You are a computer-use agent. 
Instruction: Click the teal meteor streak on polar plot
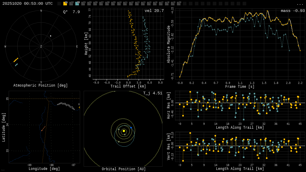tap(16, 65)
